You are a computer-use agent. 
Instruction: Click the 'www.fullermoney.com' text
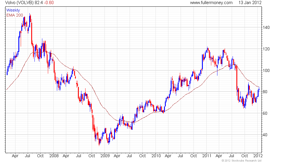211,3
